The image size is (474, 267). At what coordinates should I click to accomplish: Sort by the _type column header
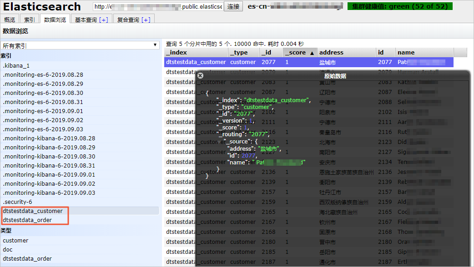tap(243, 53)
